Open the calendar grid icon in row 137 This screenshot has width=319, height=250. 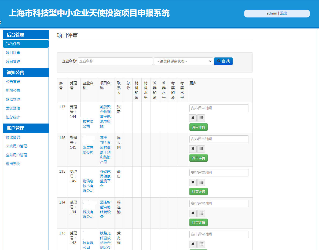[x=201, y=118]
